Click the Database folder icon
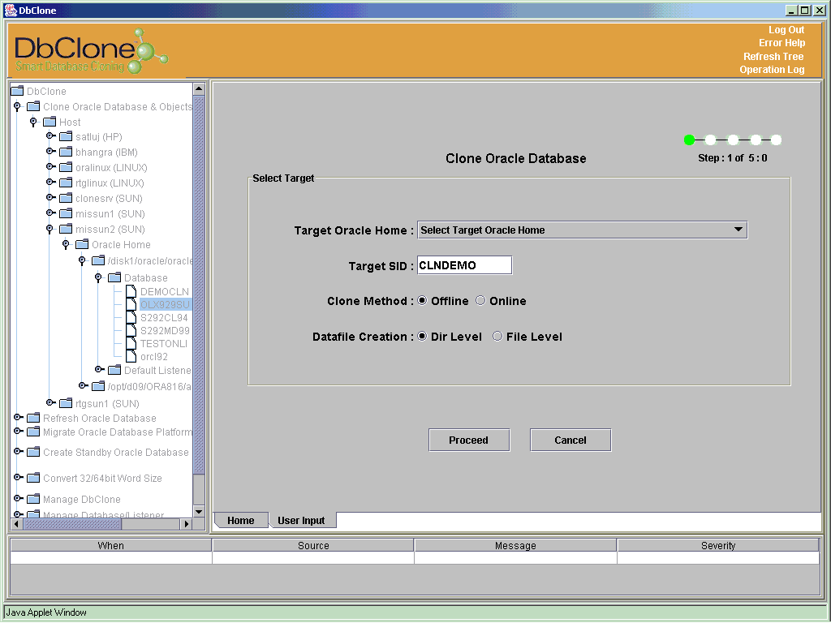The height and width of the screenshot is (623, 831). [x=114, y=277]
